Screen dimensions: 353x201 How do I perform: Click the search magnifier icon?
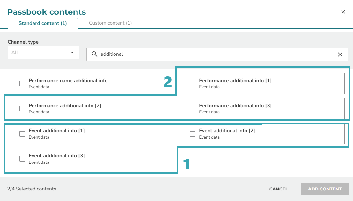[94, 54]
